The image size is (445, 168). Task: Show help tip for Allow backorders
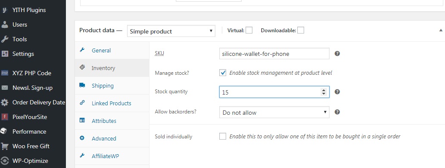click(337, 112)
